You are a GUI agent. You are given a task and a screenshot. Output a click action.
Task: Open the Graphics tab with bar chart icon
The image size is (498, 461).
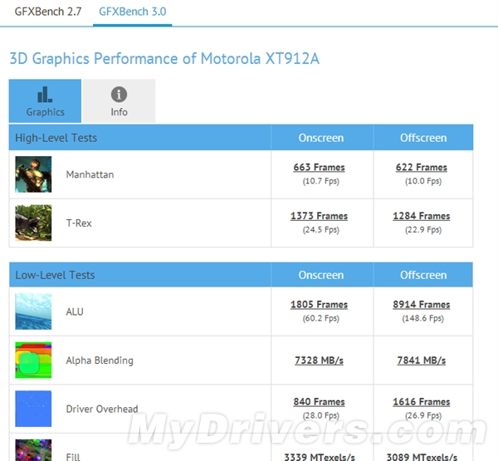(x=45, y=101)
